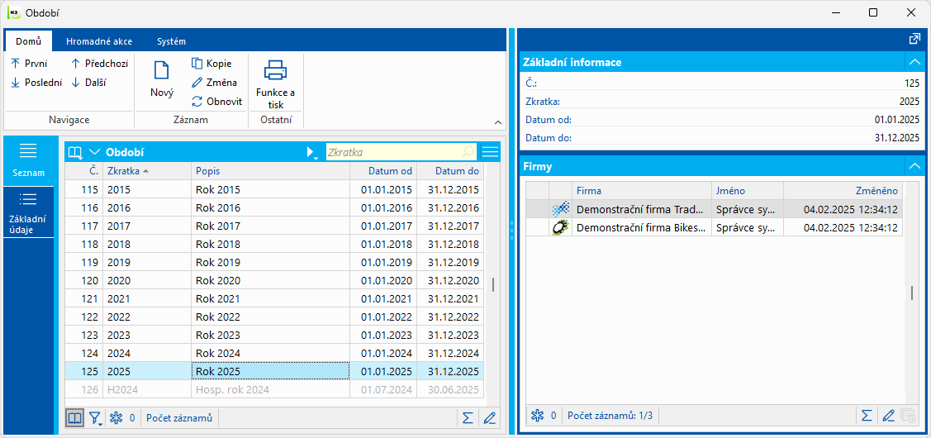
Task: Move to Další record
Action: point(89,83)
